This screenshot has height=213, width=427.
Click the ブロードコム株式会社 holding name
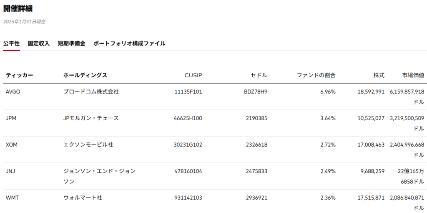tap(91, 92)
